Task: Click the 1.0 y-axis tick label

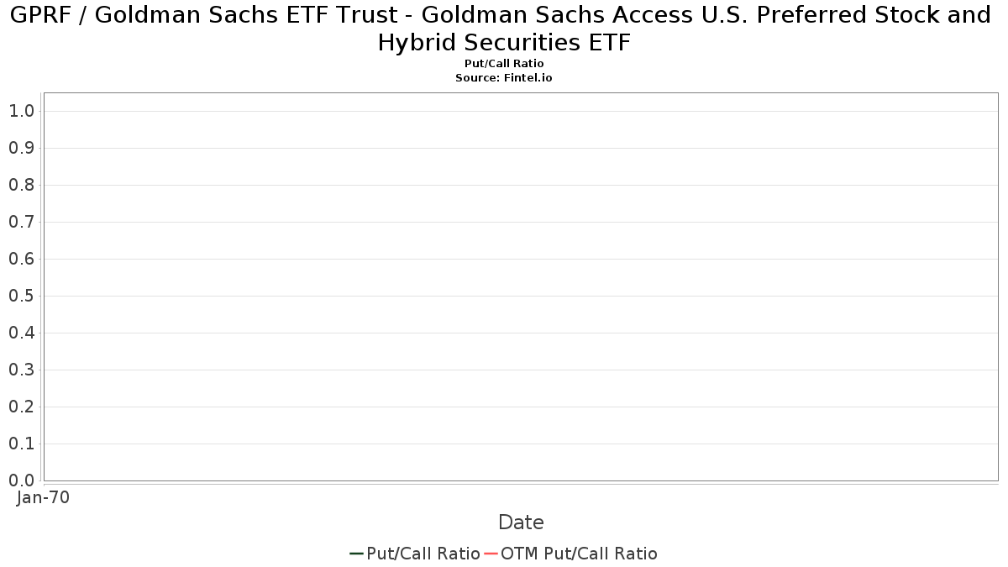Action: click(21, 111)
